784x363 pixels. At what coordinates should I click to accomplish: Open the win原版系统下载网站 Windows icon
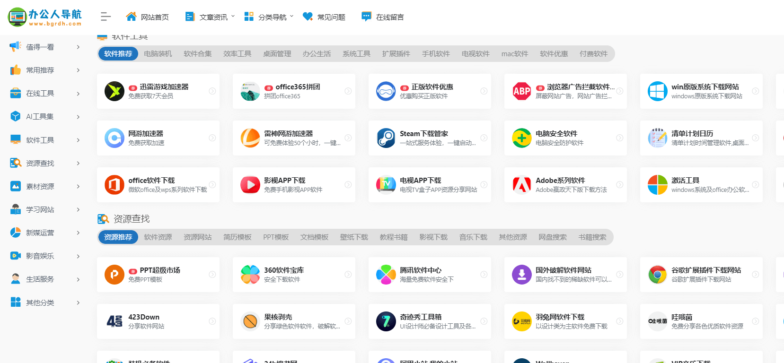click(x=658, y=91)
